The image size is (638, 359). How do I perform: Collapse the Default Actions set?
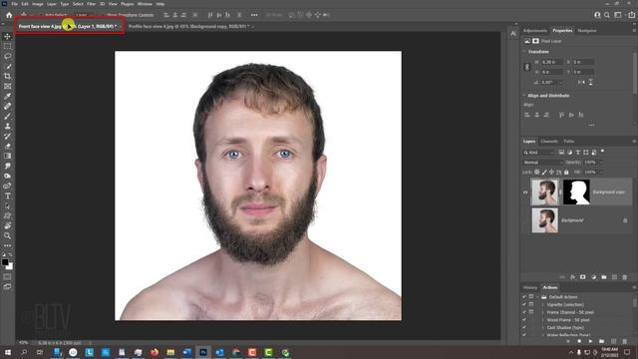click(537, 297)
